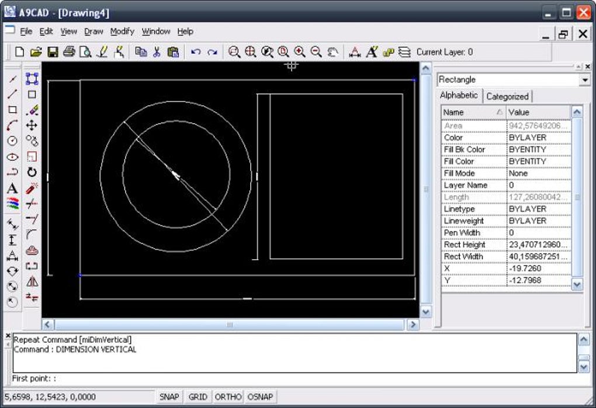Click the Rotate tool icon
Viewport: 596px width, 408px height.
coord(32,172)
